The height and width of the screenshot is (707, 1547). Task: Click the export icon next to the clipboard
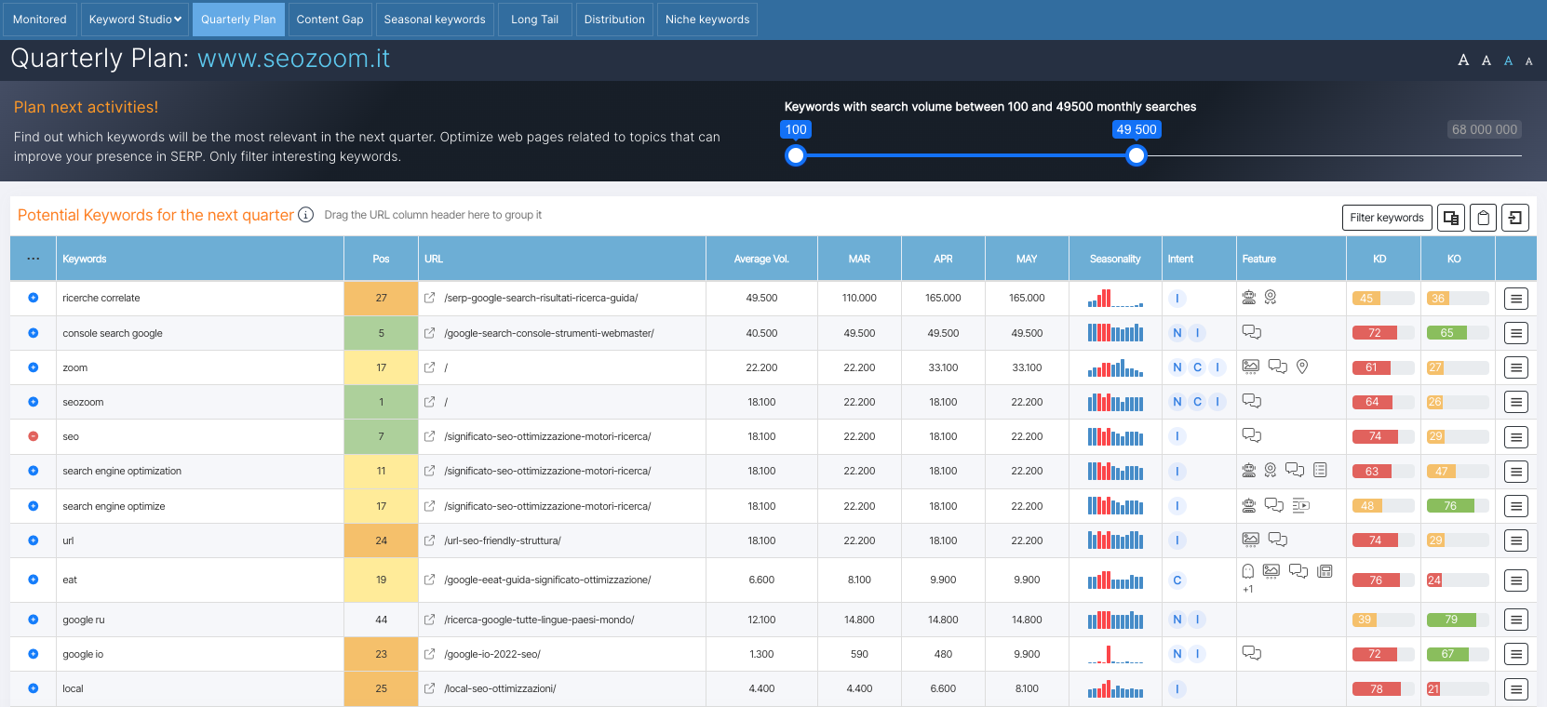click(x=1515, y=218)
